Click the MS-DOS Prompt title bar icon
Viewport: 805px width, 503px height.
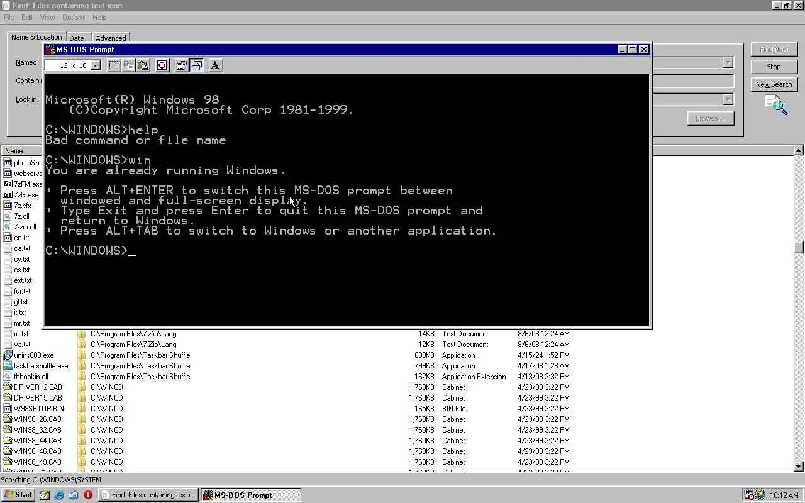point(50,50)
